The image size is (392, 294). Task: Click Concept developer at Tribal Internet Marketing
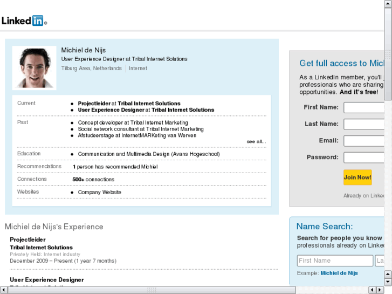coord(133,122)
